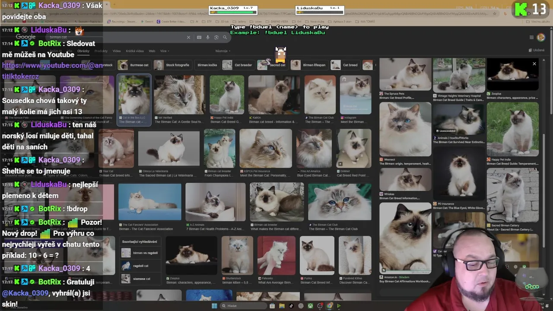The width and height of the screenshot is (553, 311).
Task: Open Cat Breed Red Point DinMed image
Action: point(353,149)
